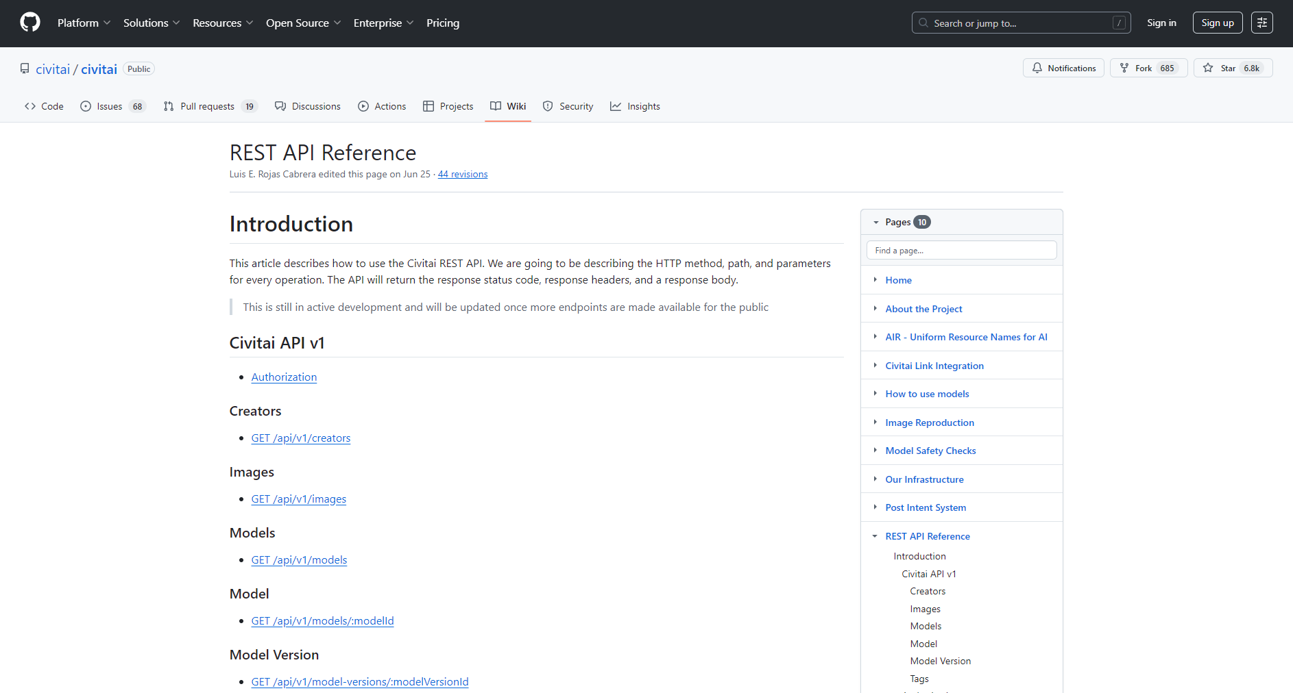Expand the Home page triangle
Screen dimensions: 1293x693
(875, 279)
